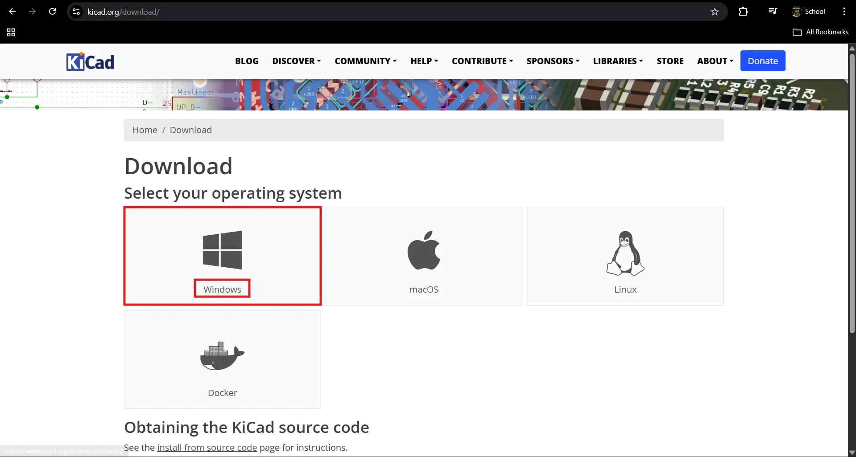Click the blue Donate button
Image resolution: width=856 pixels, height=457 pixels.
(763, 61)
